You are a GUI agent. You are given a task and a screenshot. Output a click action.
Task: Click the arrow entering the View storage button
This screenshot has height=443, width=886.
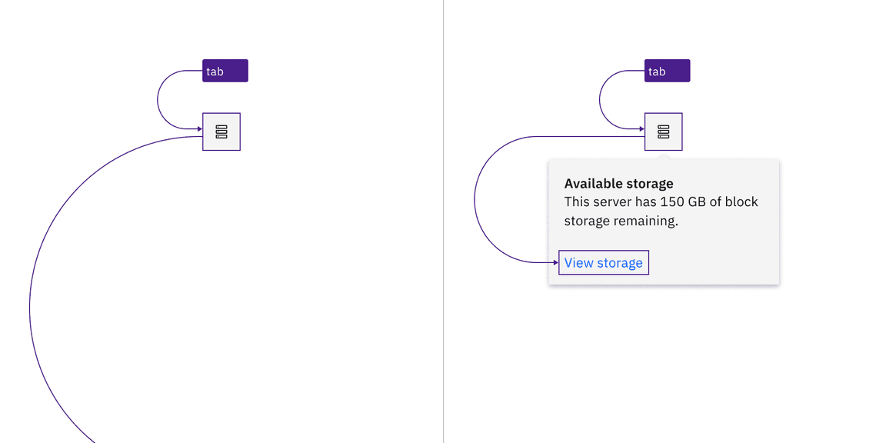pos(554,263)
